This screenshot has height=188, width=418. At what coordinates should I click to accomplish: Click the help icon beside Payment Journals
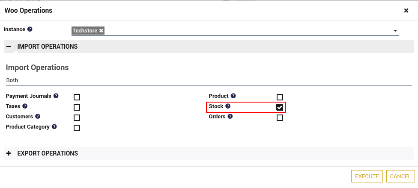56,96
